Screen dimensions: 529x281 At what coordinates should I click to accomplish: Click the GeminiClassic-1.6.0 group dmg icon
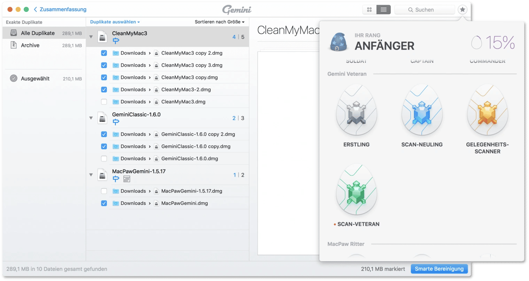pos(102,118)
